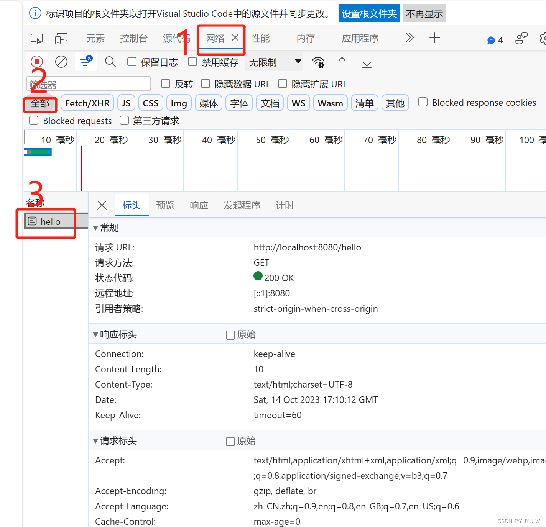This screenshot has width=546, height=527.
Task: Enable Blocked response cookies filter
Action: coord(423,102)
